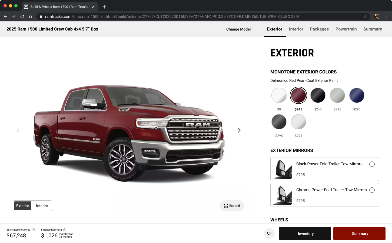The image size is (392, 243).
Task: Open the Exterior build tab
Action: coord(275,29)
